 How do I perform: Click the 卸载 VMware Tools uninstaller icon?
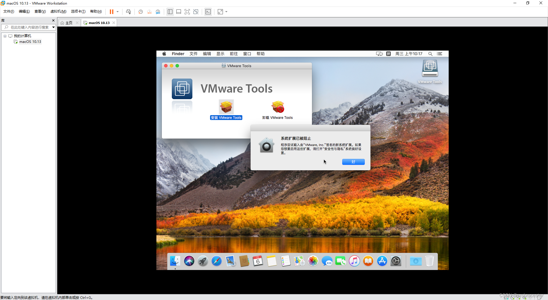point(278,107)
